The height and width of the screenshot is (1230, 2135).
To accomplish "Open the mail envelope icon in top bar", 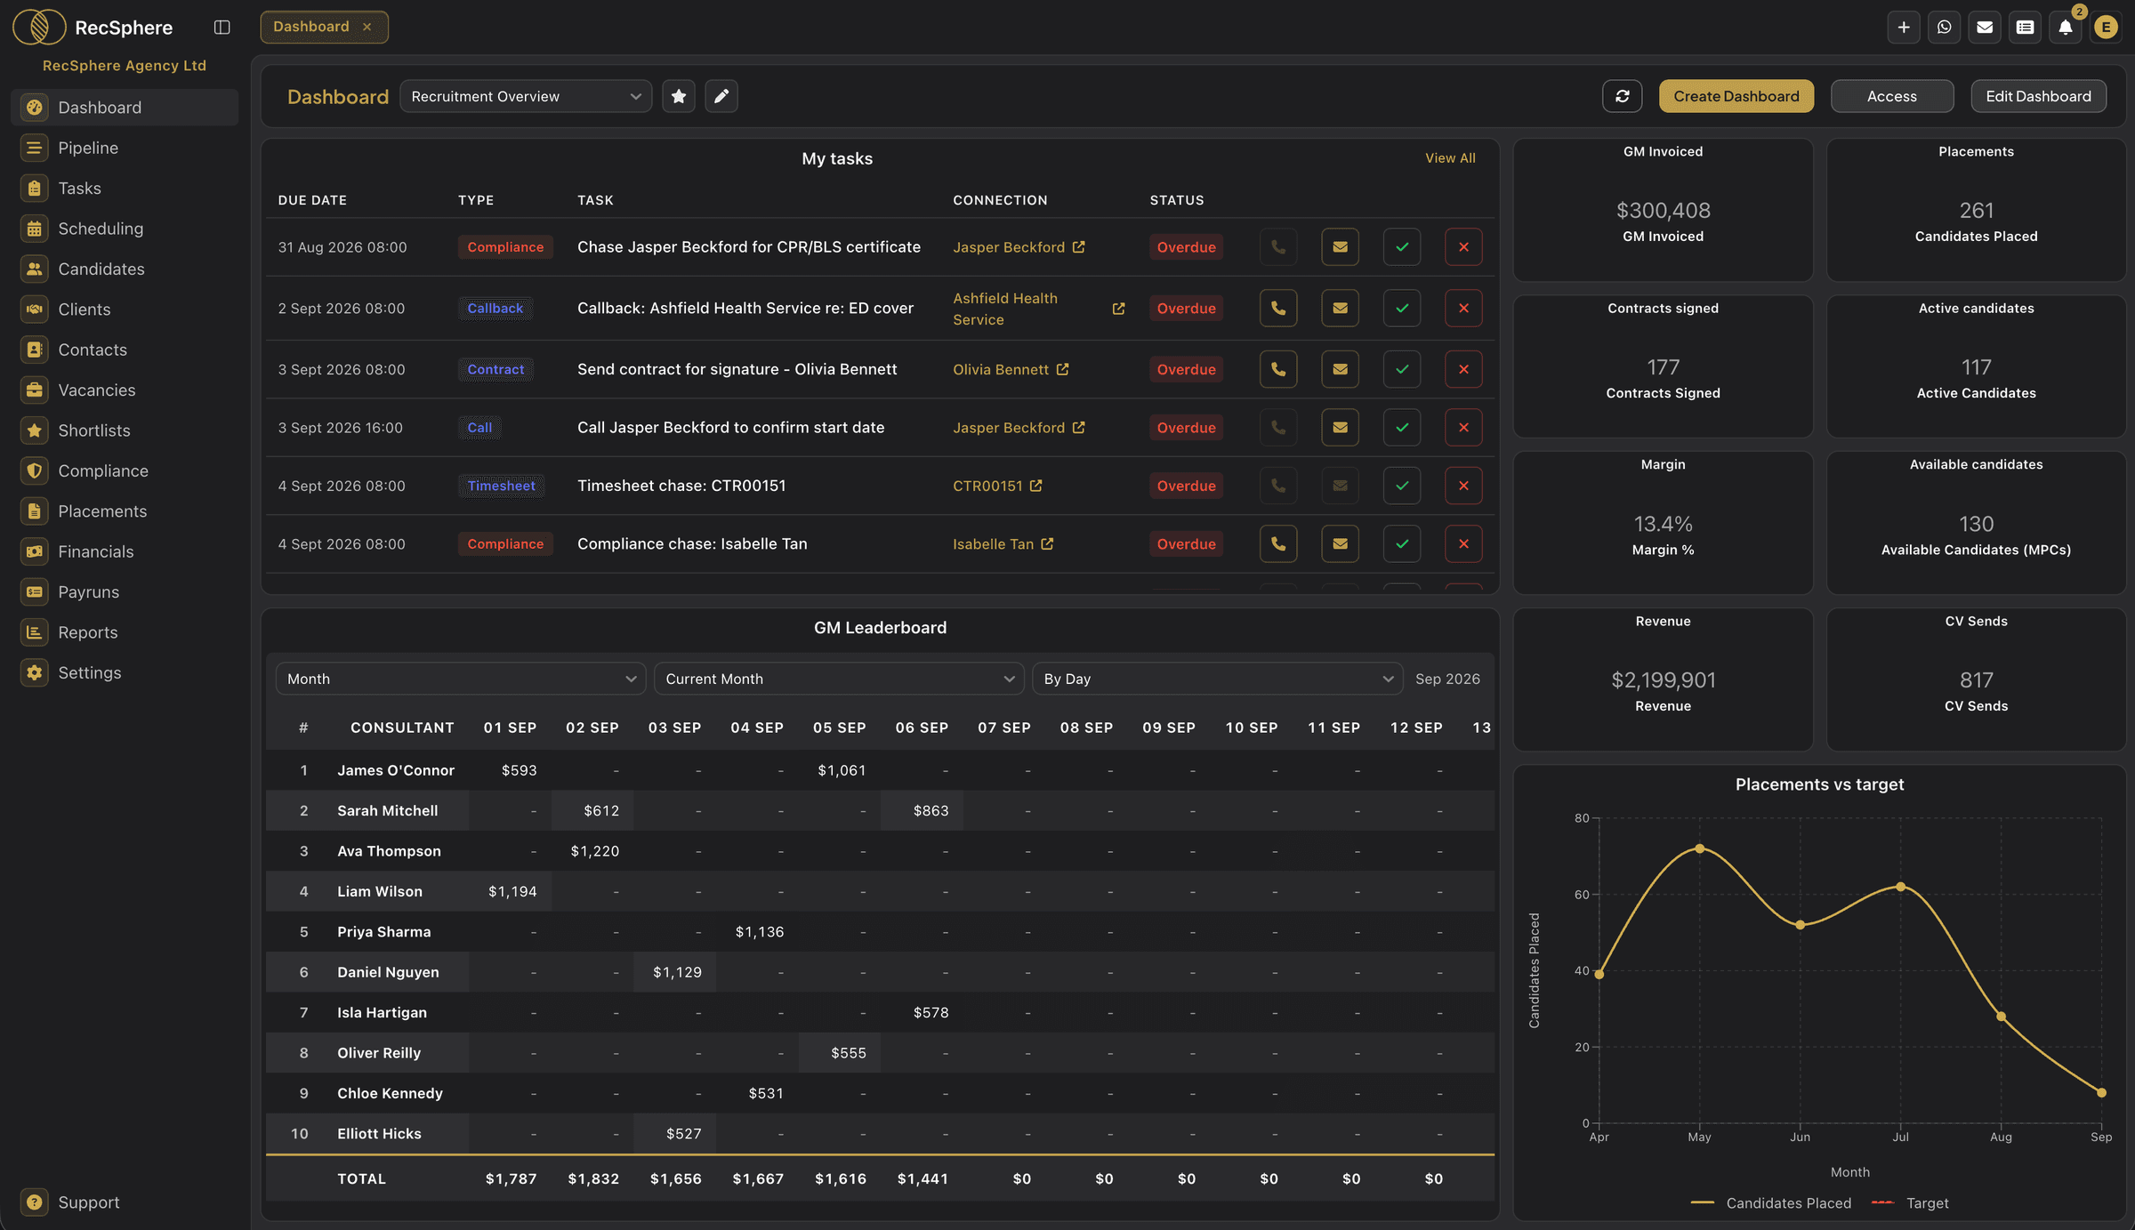I will point(1985,27).
